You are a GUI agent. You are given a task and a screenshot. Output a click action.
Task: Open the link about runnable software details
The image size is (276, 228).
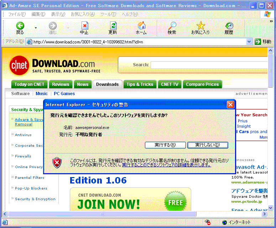167,165
